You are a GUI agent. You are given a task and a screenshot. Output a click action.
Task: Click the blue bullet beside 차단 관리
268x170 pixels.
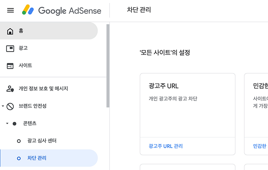19,158
